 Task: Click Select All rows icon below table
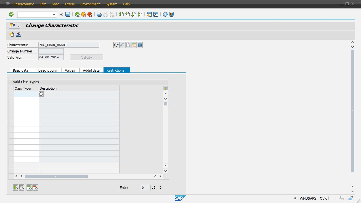click(16, 187)
